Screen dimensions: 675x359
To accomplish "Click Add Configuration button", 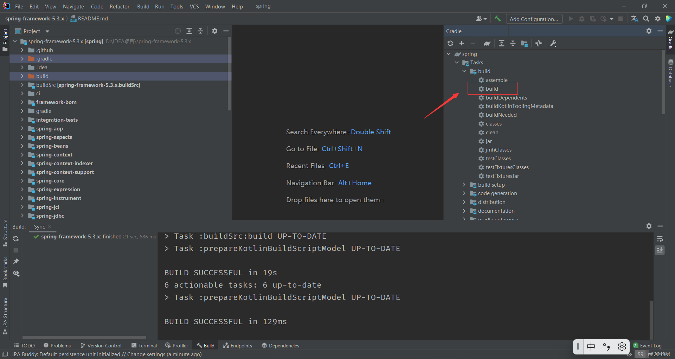I will 534,19.
